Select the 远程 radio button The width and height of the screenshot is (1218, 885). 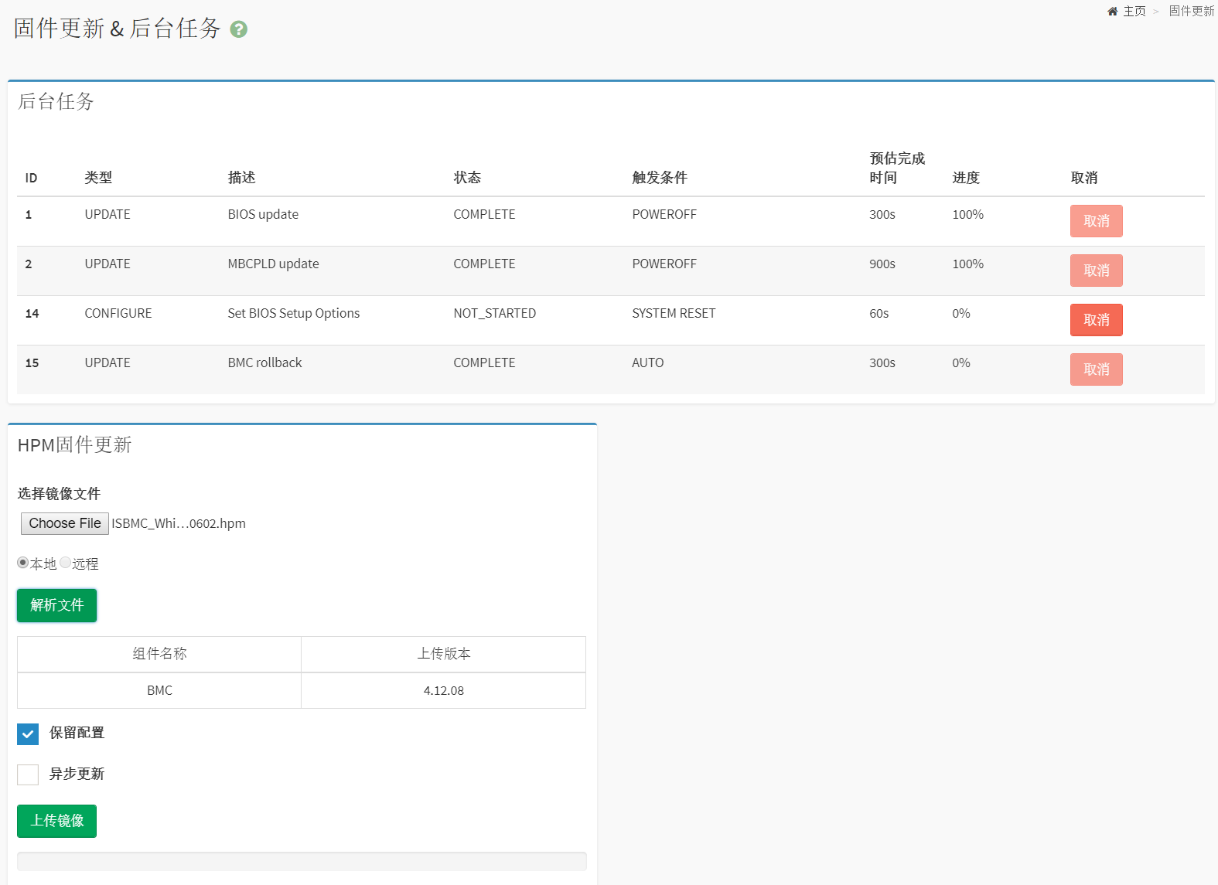click(x=66, y=563)
